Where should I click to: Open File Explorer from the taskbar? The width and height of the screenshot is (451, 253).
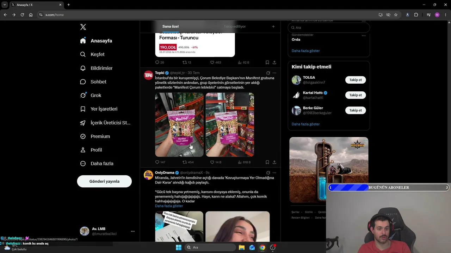click(242, 247)
